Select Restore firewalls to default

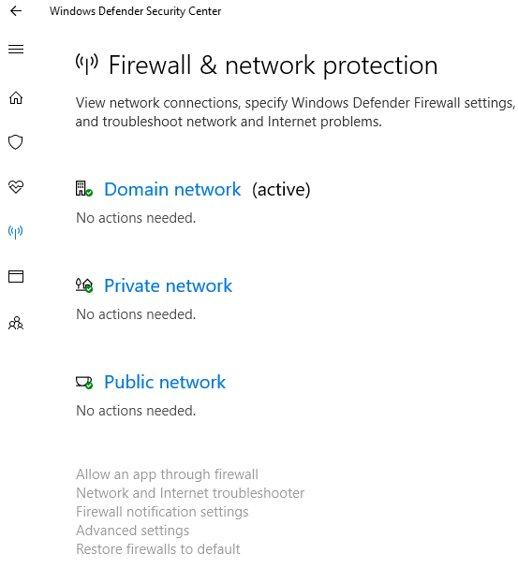[157, 549]
